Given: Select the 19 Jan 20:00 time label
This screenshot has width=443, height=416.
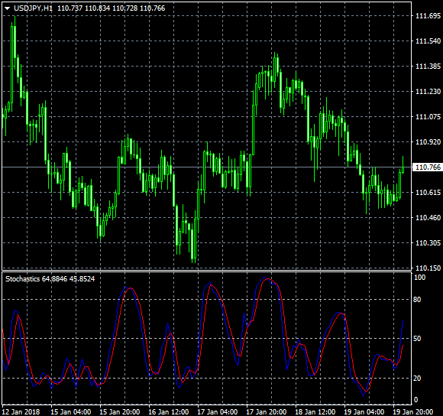Looking at the screenshot, I should 413,411.
